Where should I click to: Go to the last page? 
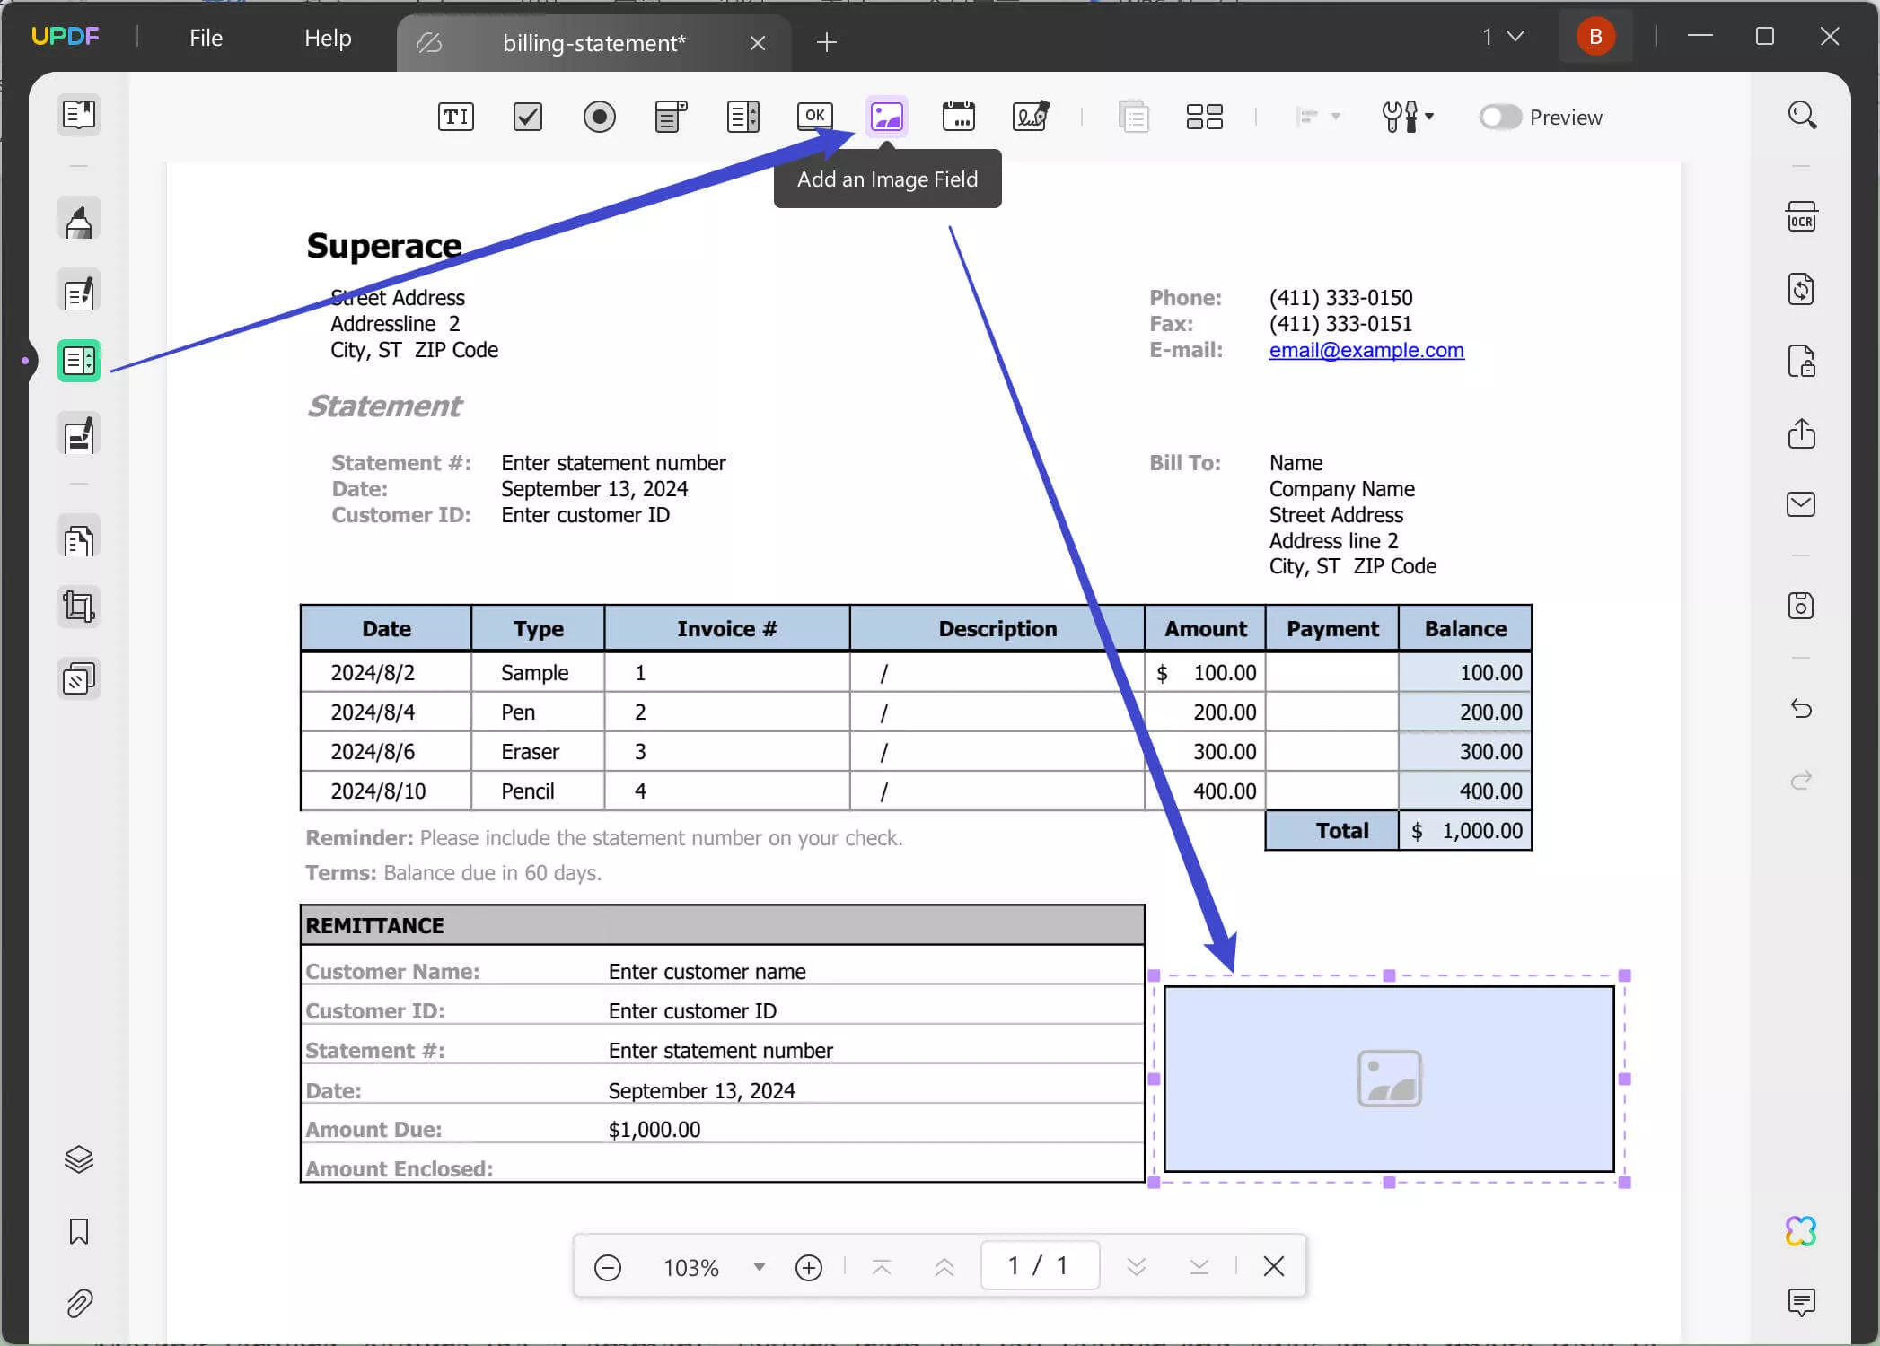coord(1199,1267)
